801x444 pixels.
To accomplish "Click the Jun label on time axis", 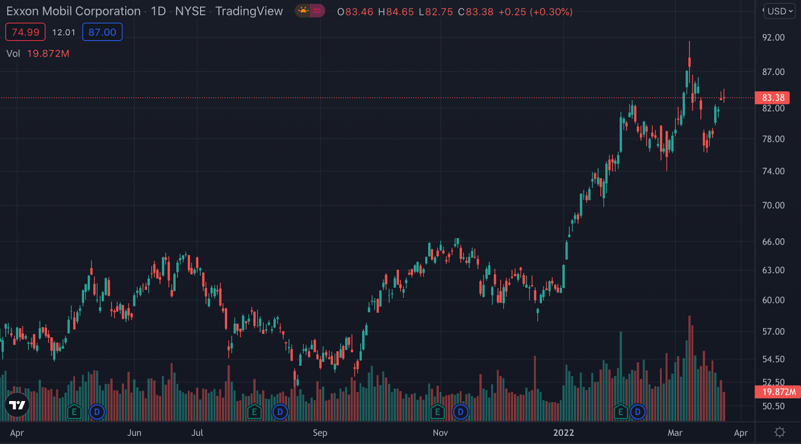I will [134, 433].
